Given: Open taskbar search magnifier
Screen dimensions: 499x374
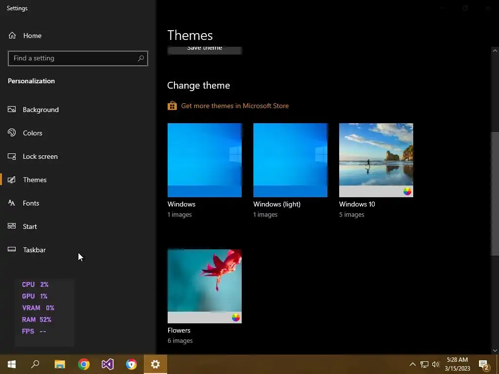Looking at the screenshot, I should coord(35,364).
